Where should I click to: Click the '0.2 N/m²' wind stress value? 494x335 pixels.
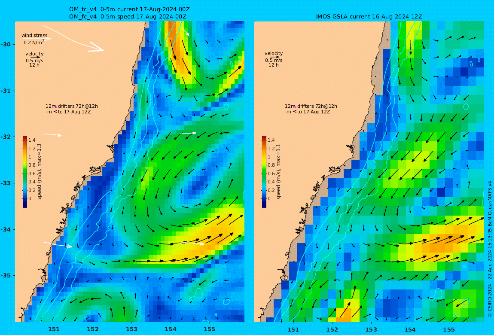(x=34, y=42)
